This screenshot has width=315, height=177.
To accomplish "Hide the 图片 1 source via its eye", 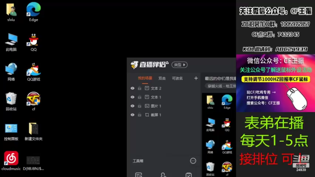I will click(x=132, y=106).
